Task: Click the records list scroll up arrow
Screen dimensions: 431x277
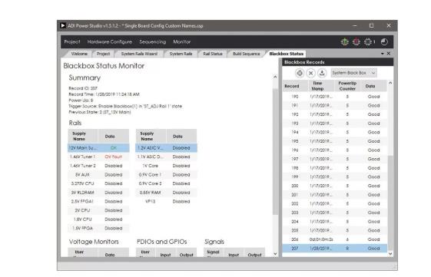Action: (x=390, y=83)
